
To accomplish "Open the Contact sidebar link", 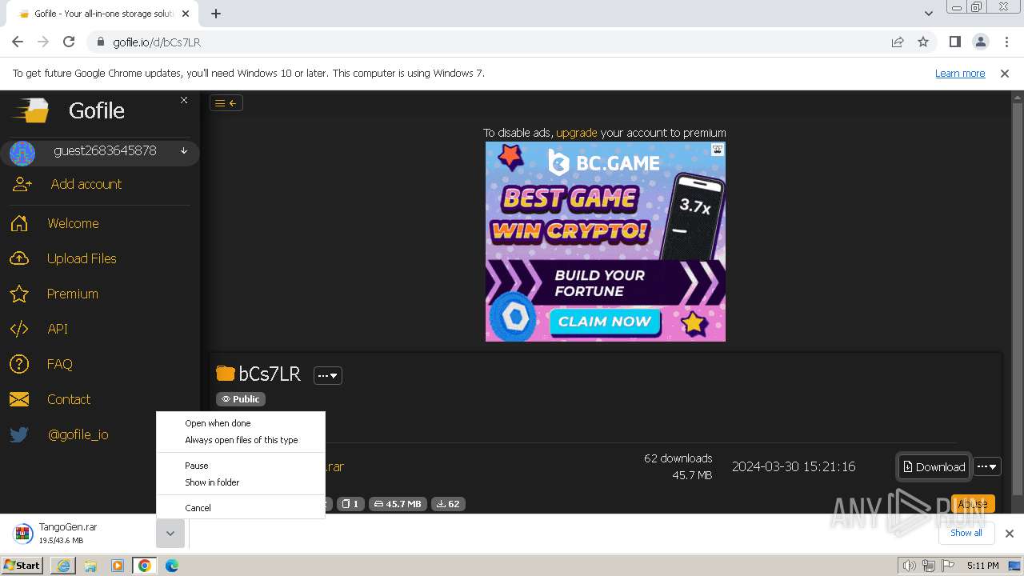I will [69, 399].
